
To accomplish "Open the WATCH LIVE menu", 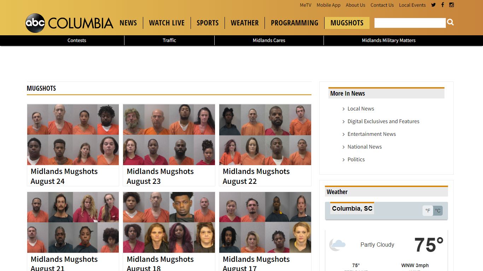I will tap(167, 23).
